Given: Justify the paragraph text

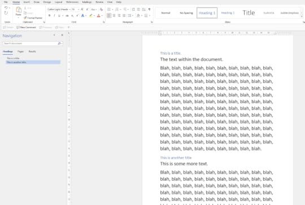Looking at the screenshot, I should 124,16.
